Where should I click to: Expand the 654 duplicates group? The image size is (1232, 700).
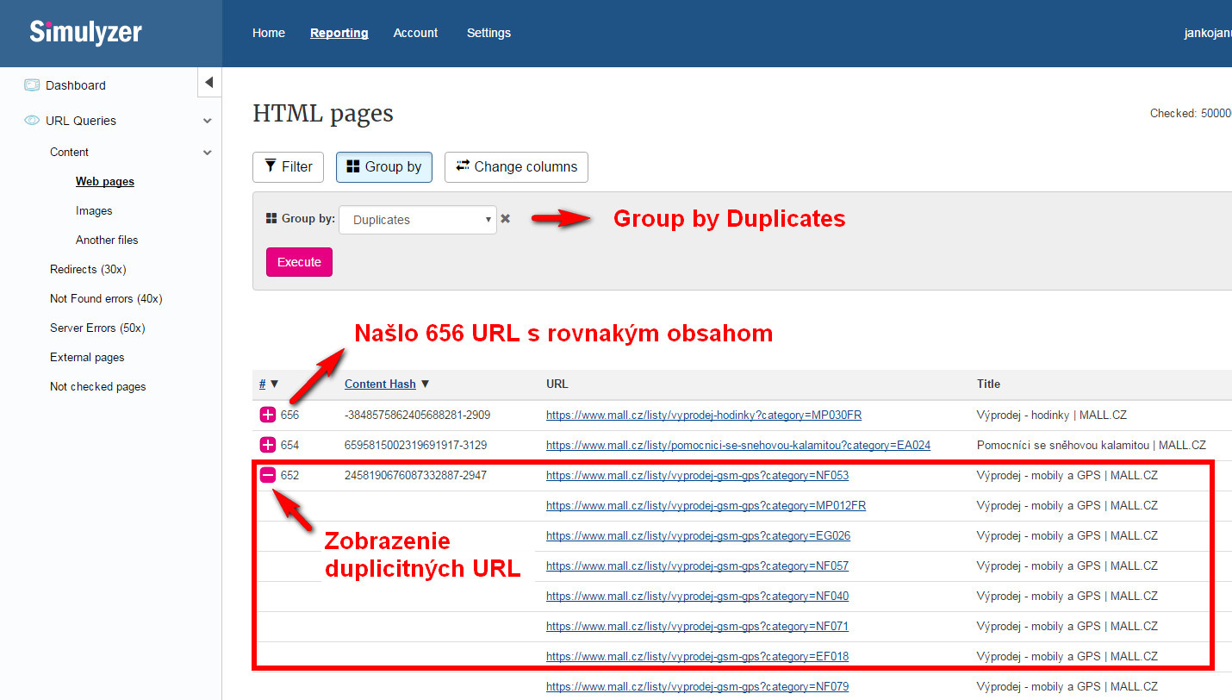[x=268, y=445]
